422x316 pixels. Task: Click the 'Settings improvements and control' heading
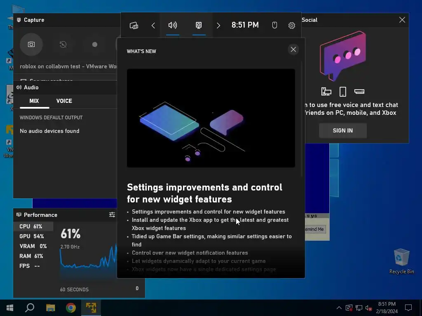(204, 193)
